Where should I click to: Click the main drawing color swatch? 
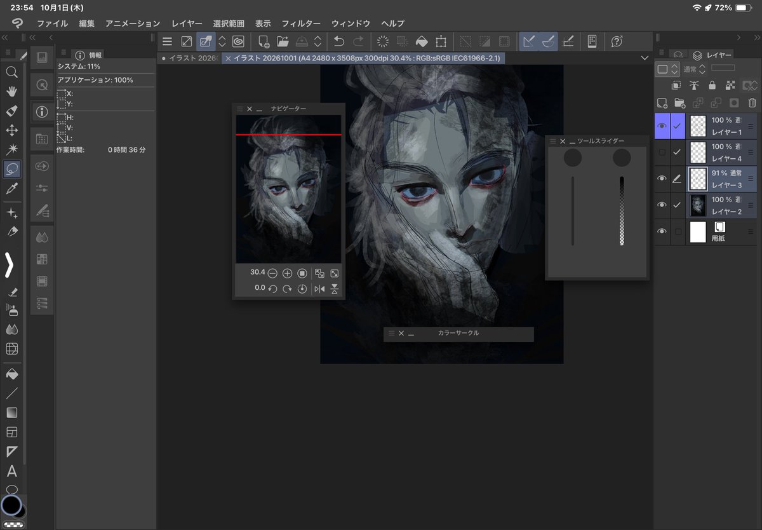11,505
